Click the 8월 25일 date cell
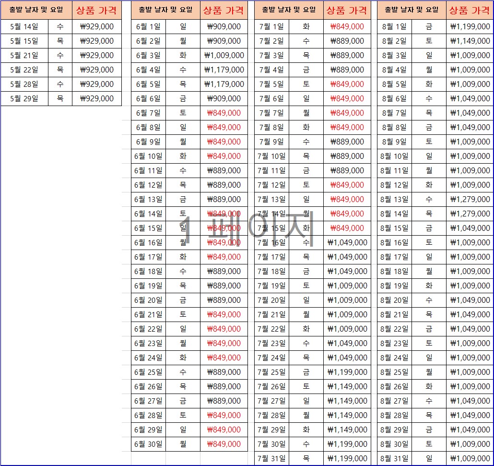Image resolution: width=494 pixels, height=466 pixels. pyautogui.click(x=394, y=372)
